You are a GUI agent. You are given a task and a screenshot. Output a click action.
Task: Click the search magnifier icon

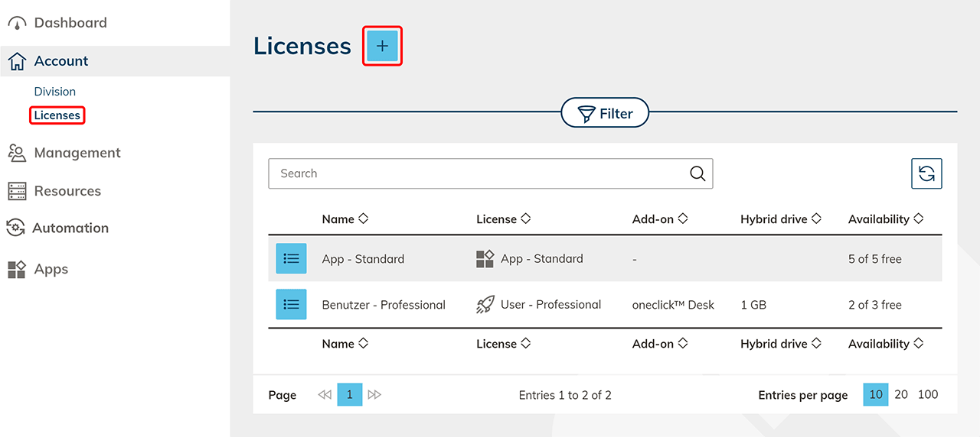(x=697, y=173)
